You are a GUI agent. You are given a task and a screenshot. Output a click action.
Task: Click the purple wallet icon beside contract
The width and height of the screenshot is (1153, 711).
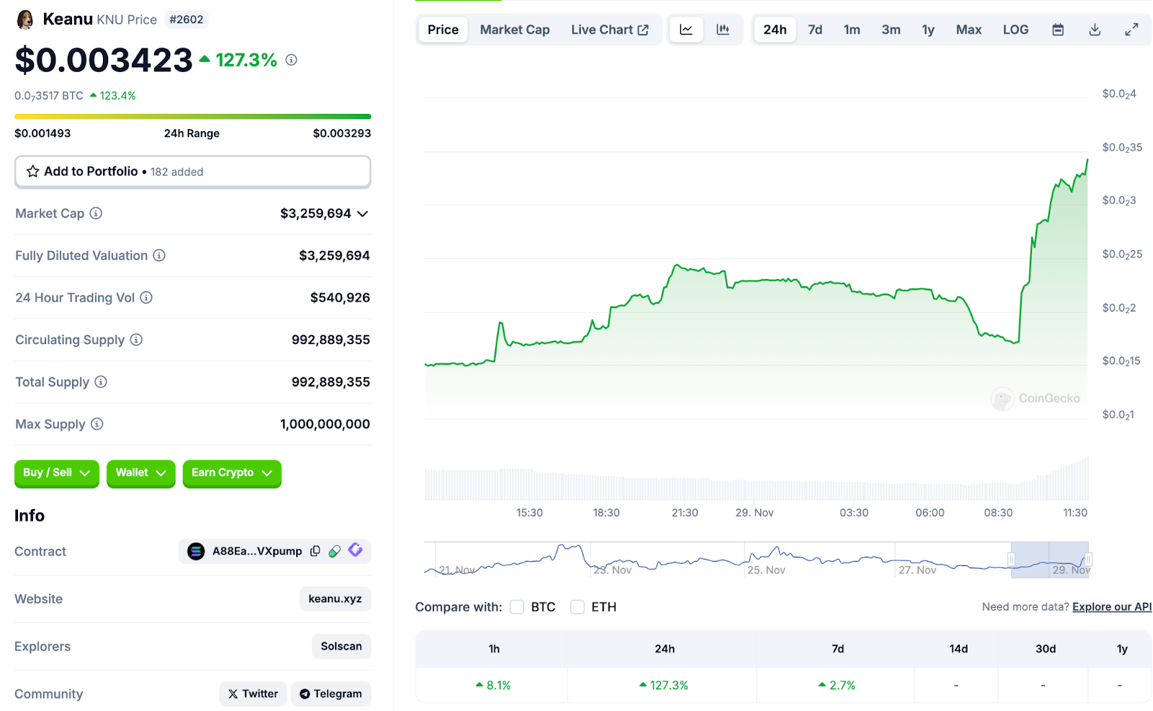(x=355, y=550)
